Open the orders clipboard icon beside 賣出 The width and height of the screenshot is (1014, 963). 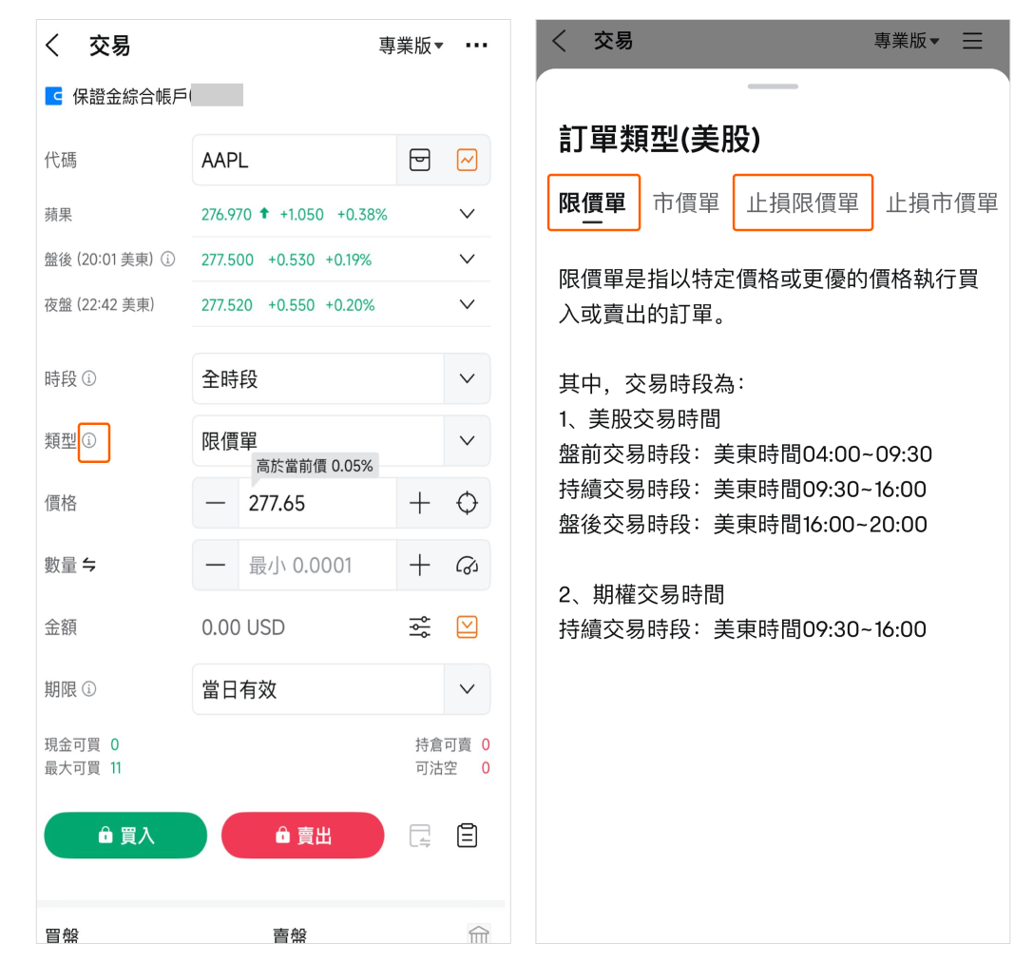coord(467,836)
